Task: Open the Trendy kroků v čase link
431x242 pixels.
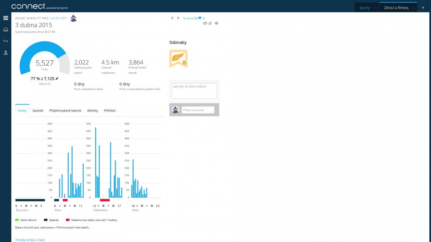Action: point(30,240)
